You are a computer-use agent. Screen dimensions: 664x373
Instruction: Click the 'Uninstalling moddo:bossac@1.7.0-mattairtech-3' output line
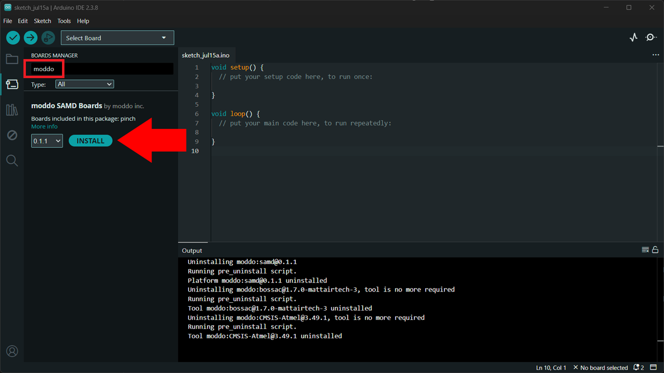(321, 290)
